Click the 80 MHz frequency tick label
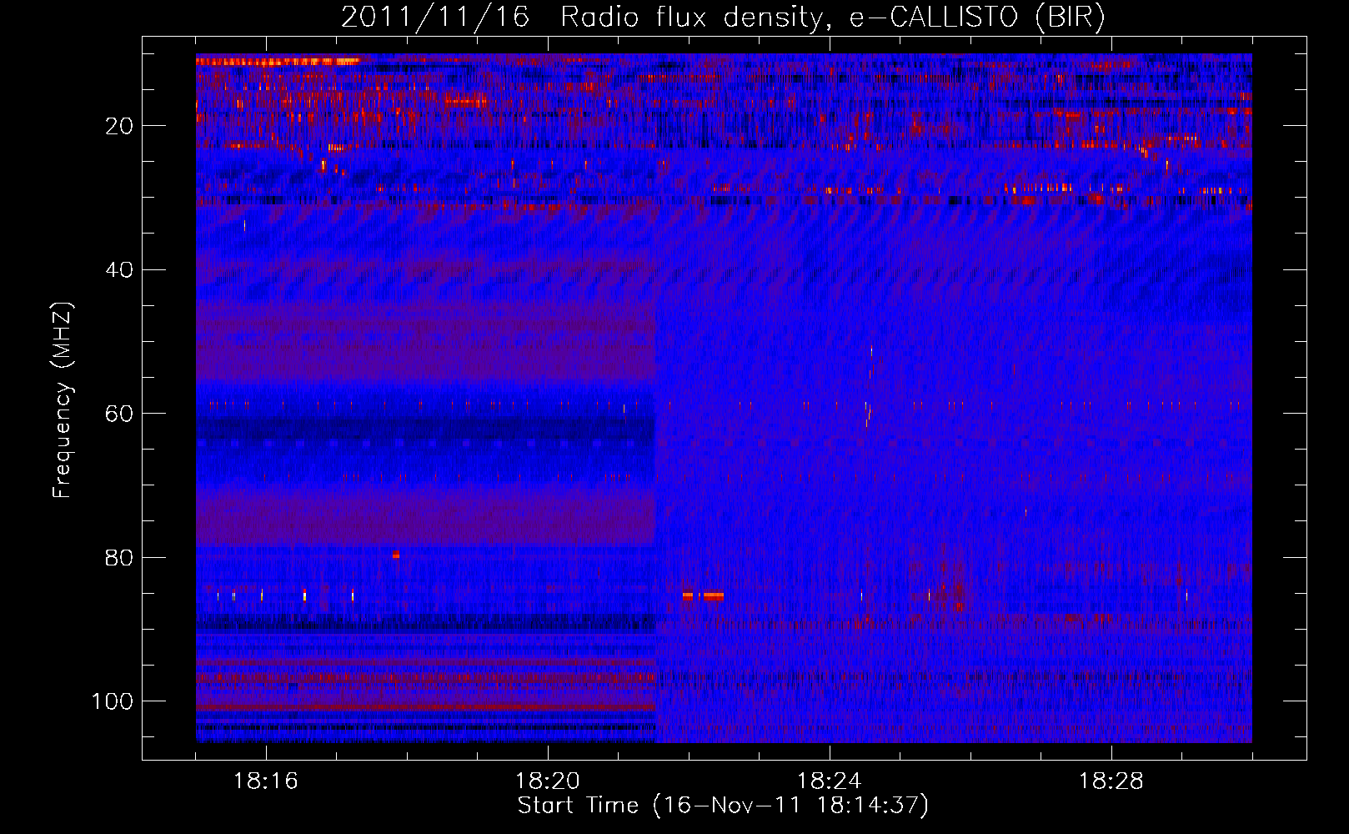 (119, 558)
